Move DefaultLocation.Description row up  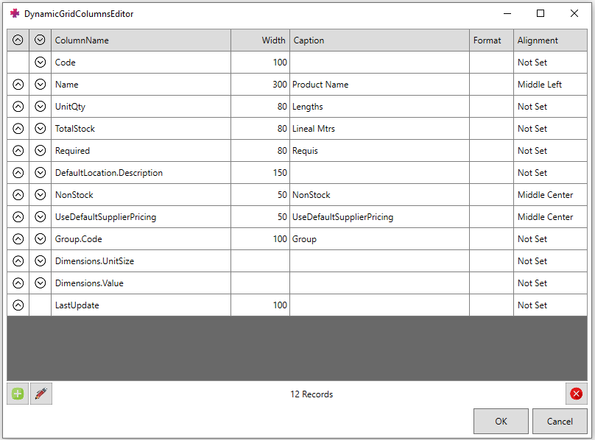(18, 173)
